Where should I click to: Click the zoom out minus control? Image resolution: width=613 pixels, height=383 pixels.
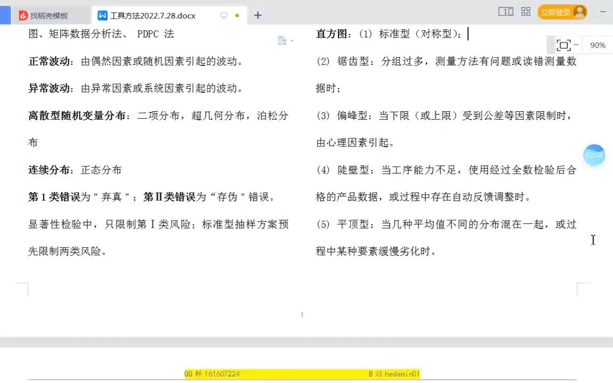pyautogui.click(x=577, y=45)
